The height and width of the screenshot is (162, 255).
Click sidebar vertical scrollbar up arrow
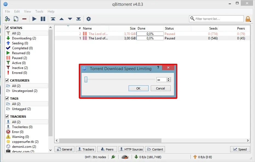tap(50, 27)
